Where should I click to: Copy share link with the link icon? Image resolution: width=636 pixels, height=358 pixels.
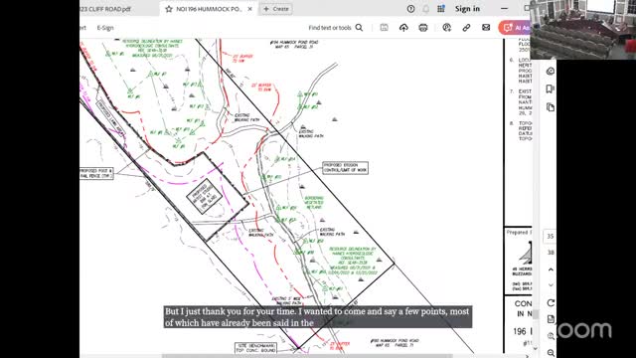click(466, 28)
